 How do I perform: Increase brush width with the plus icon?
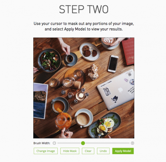pos(132,143)
